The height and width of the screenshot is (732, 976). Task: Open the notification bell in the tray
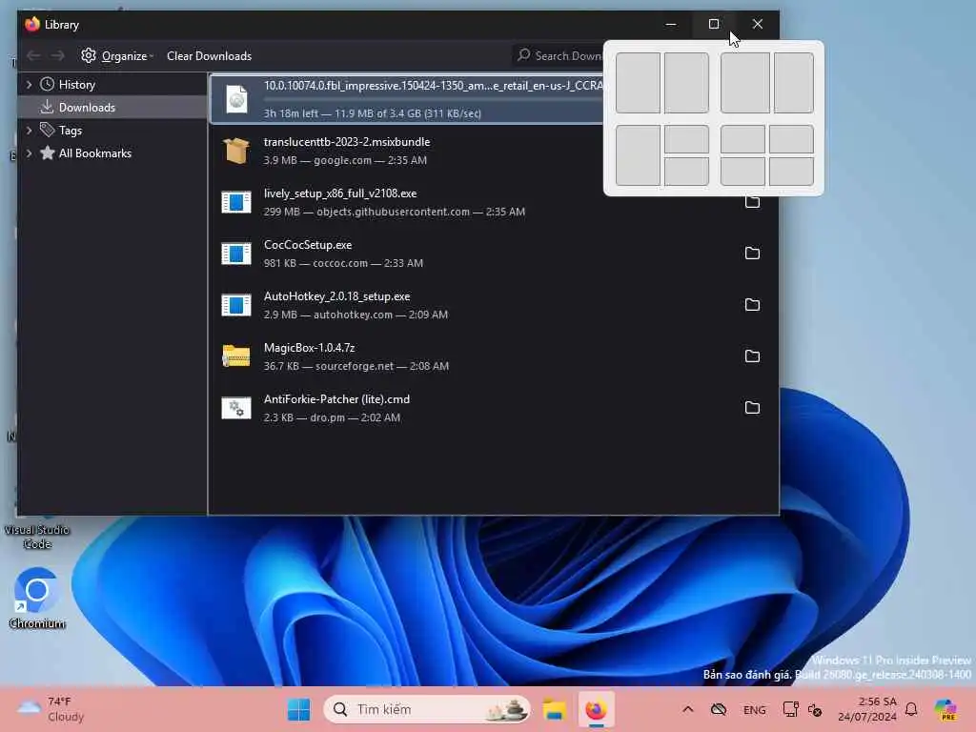coord(911,709)
